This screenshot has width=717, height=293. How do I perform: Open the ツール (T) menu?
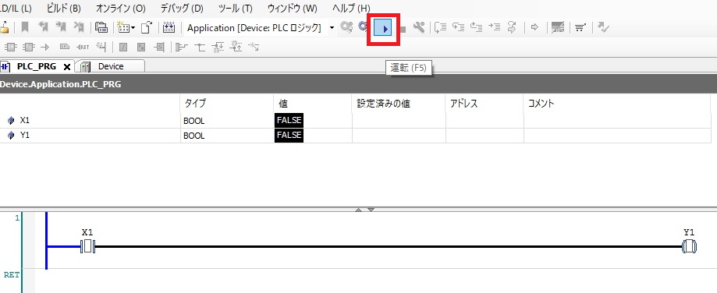(236, 9)
